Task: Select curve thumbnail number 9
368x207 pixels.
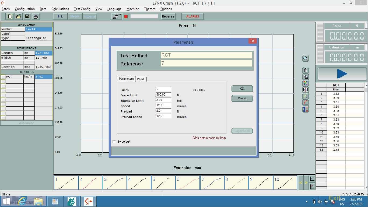Action: pos(261,183)
